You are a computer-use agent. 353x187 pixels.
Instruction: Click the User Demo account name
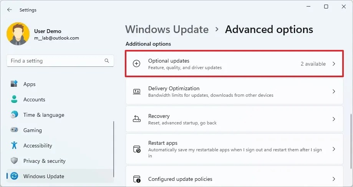tap(48, 31)
